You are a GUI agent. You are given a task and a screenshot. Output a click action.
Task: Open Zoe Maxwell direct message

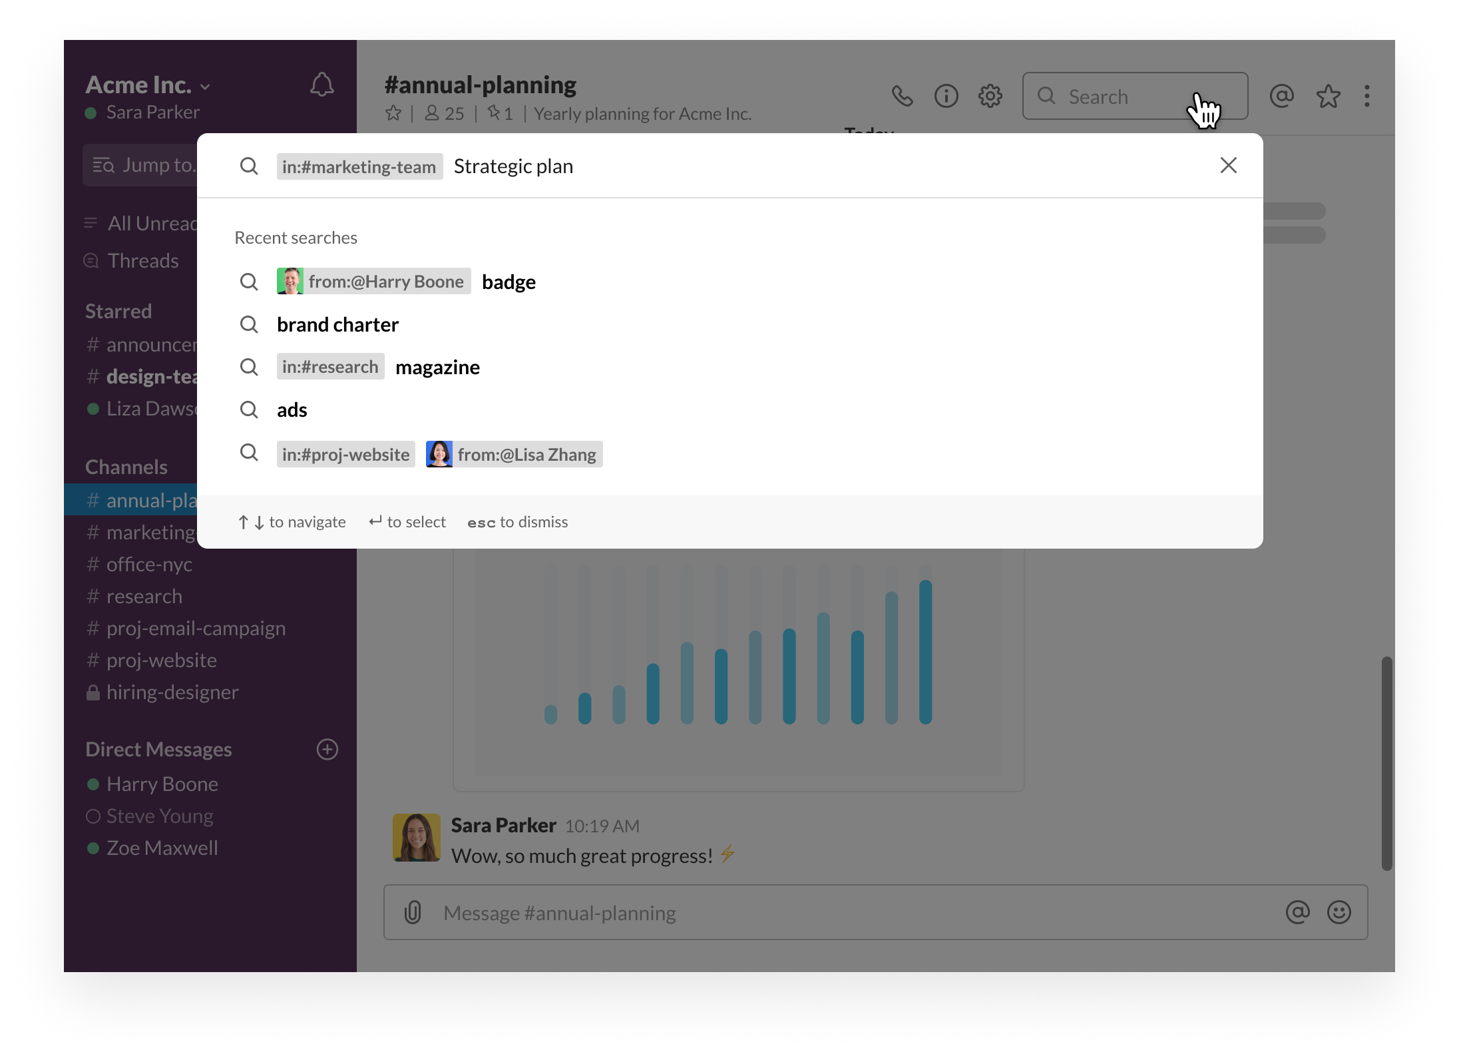162,848
